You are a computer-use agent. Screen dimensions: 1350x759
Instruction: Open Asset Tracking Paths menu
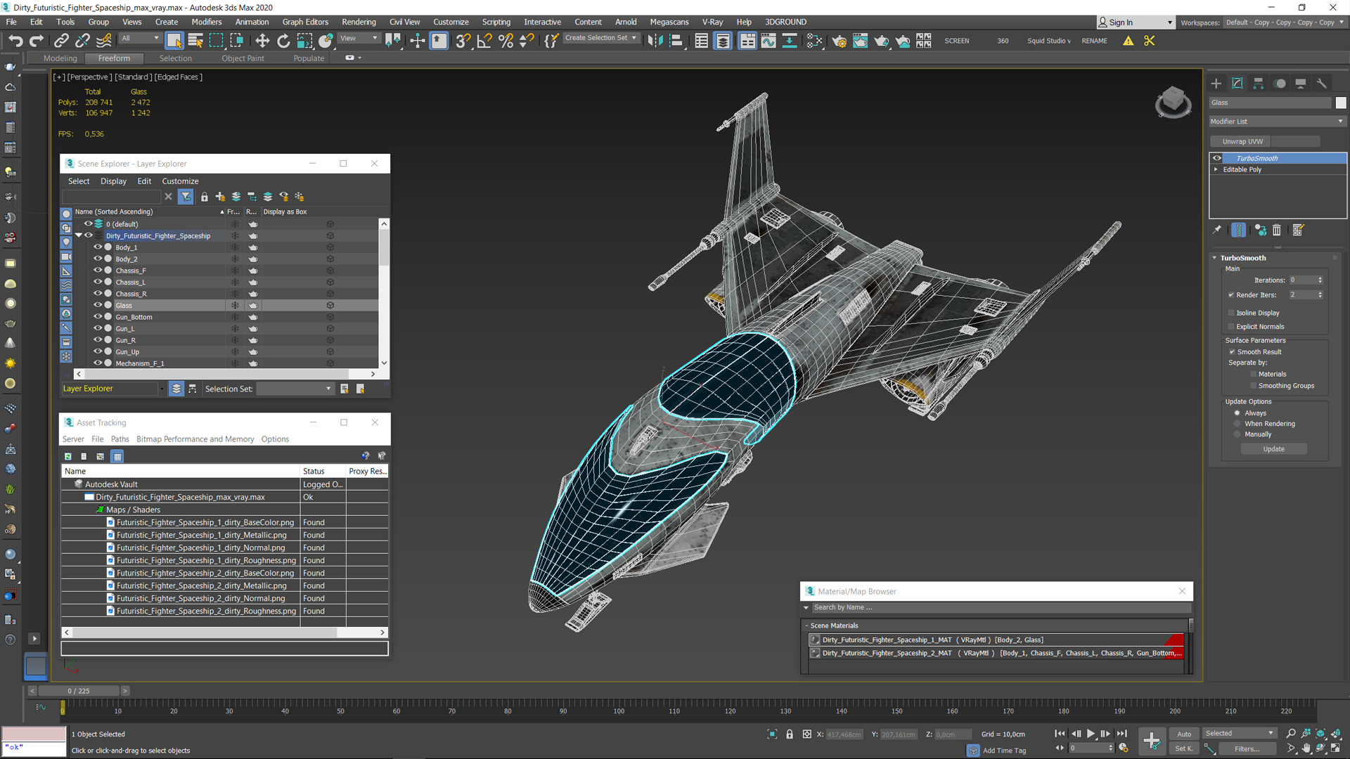(120, 439)
